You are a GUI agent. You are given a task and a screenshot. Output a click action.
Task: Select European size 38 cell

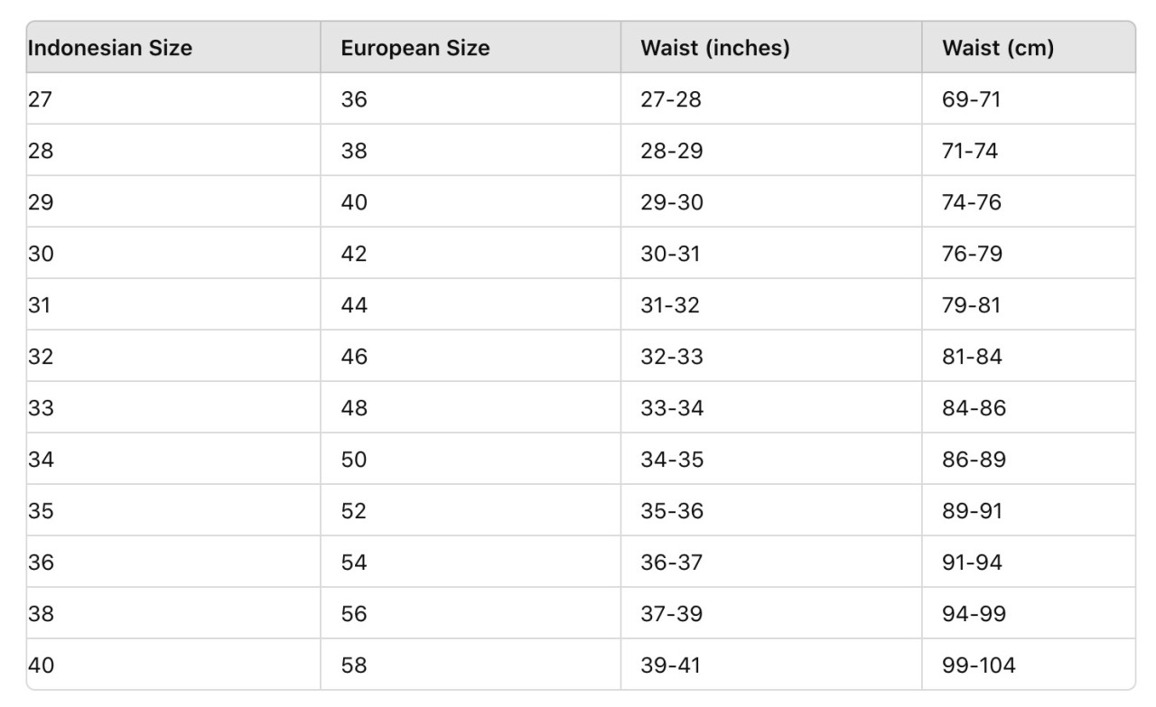pyautogui.click(x=471, y=151)
